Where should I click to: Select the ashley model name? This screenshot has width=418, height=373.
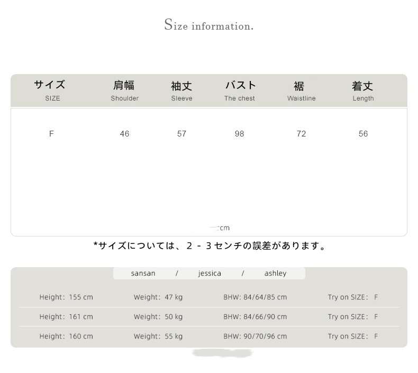pyautogui.click(x=275, y=274)
